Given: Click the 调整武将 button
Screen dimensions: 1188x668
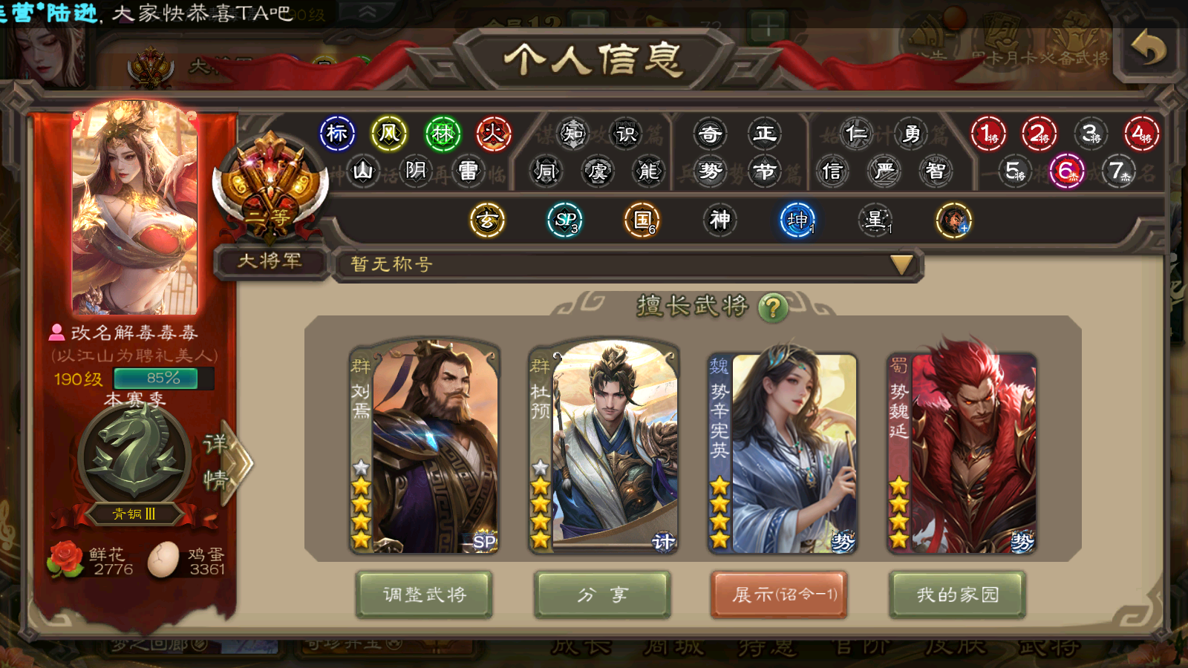Looking at the screenshot, I should [424, 595].
